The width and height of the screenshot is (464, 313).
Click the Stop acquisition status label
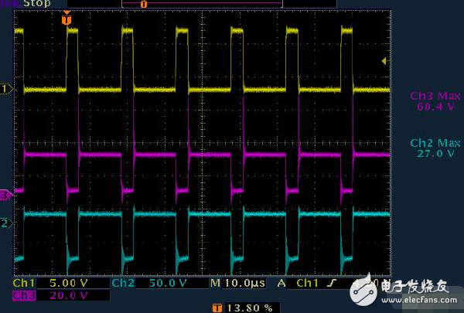tap(37, 4)
